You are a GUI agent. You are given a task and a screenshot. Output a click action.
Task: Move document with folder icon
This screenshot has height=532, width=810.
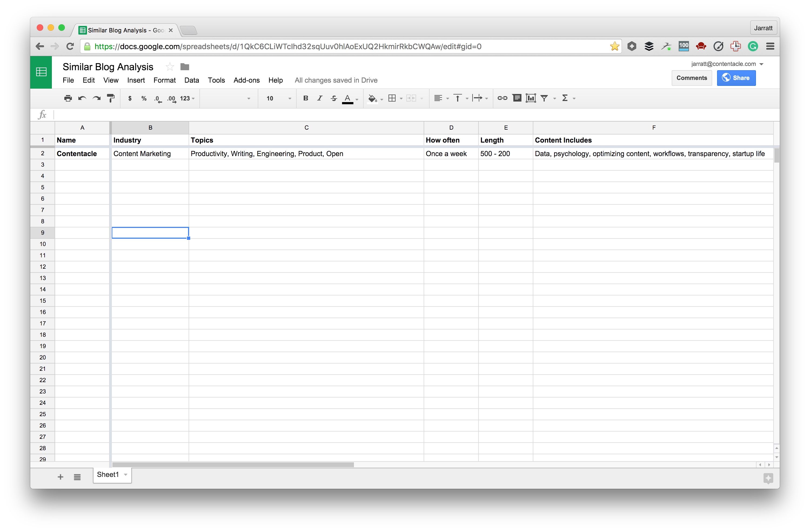(x=185, y=67)
